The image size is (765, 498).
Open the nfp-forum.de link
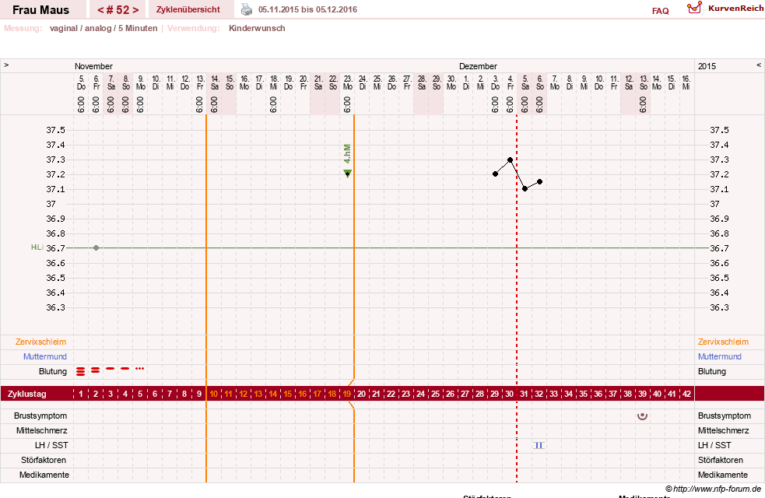point(714,489)
